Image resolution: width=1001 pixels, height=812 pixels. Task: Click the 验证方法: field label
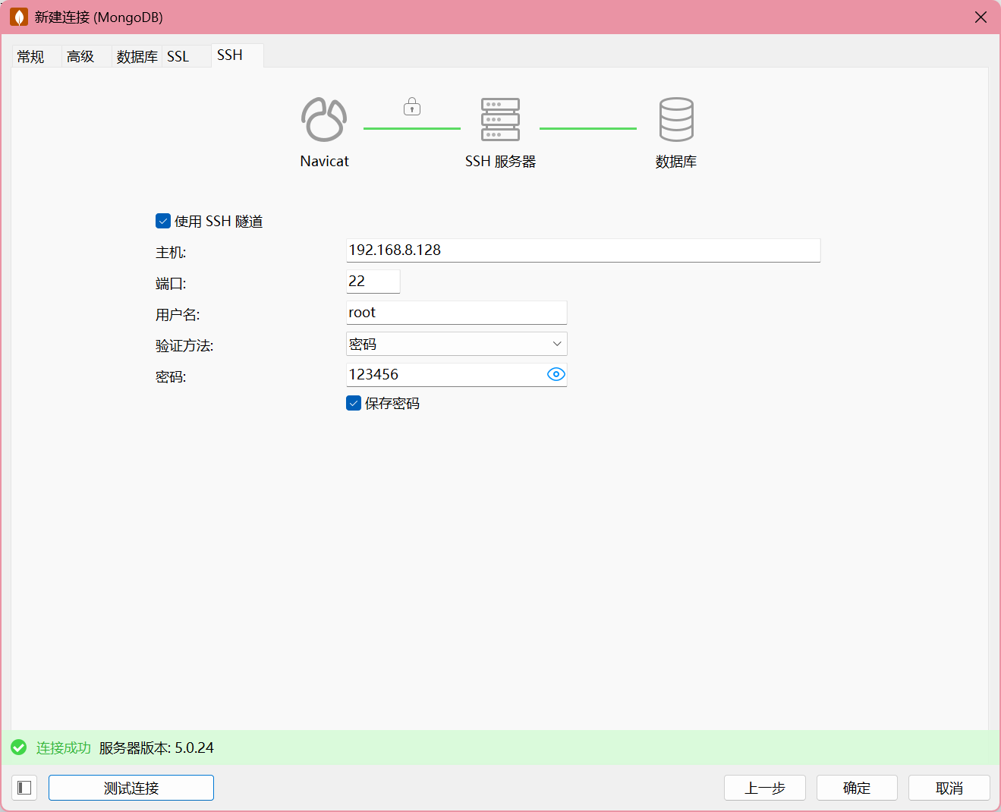[184, 345]
